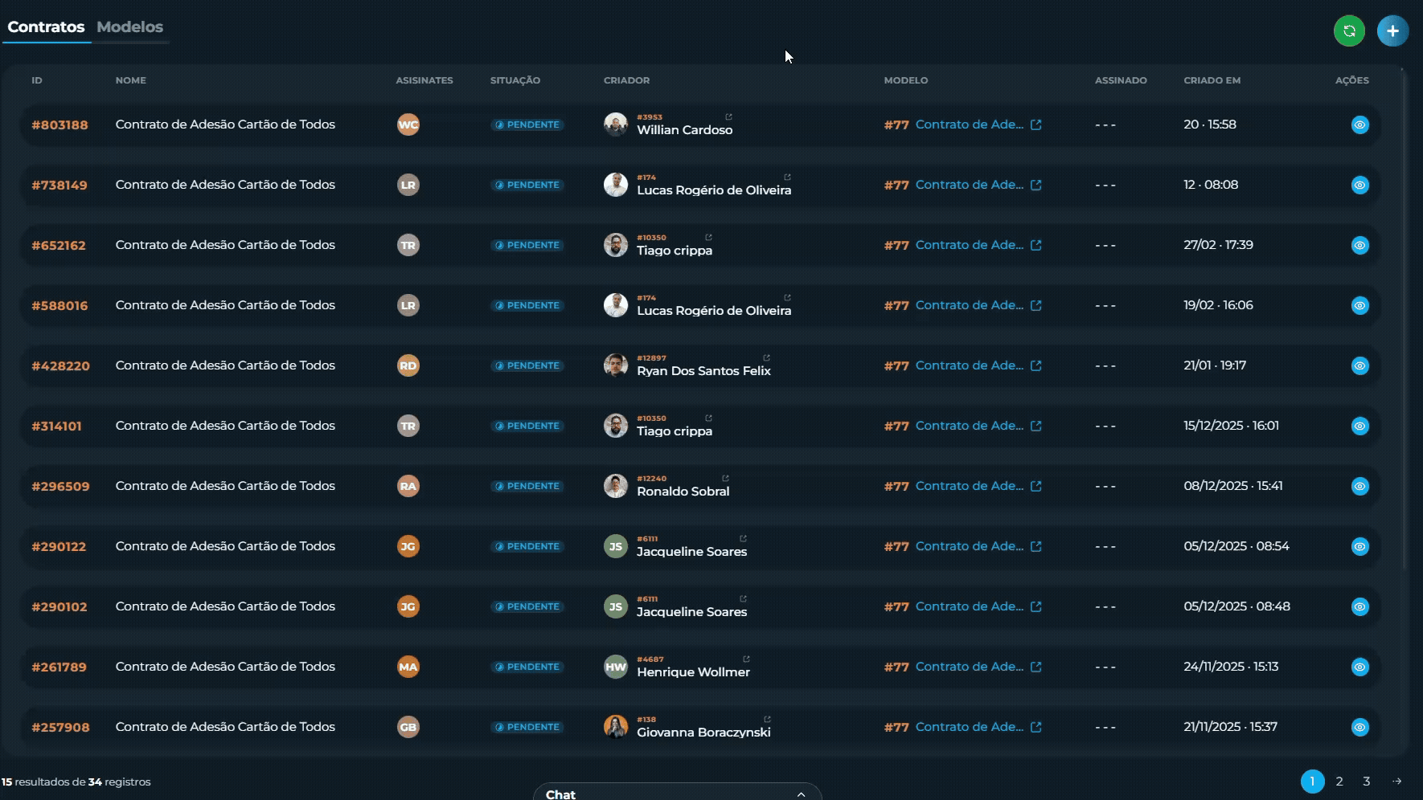The width and height of the screenshot is (1423, 800).
Task: Click the CRIADO EM column header
Action: 1212,80
